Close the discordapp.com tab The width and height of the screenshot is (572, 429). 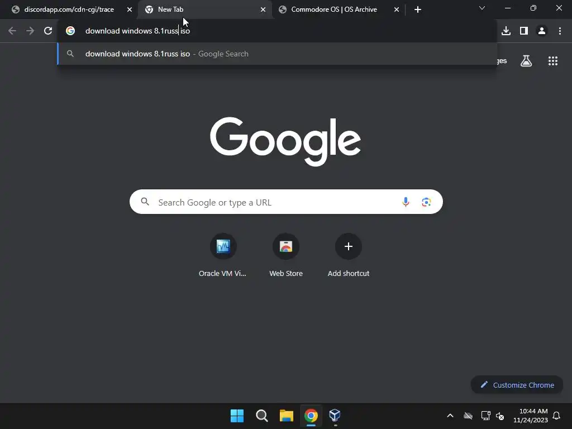coord(130,9)
